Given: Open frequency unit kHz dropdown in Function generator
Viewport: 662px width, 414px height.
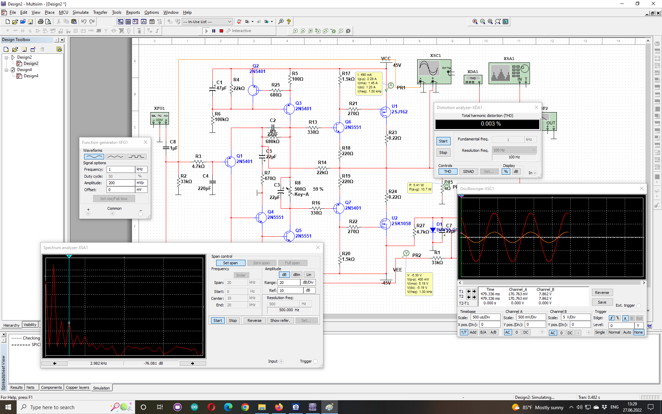Looking at the screenshot, I should point(141,169).
